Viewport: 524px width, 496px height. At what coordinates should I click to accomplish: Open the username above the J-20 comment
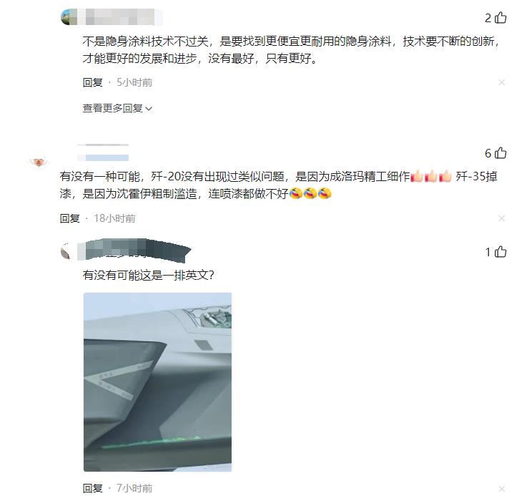103,152
